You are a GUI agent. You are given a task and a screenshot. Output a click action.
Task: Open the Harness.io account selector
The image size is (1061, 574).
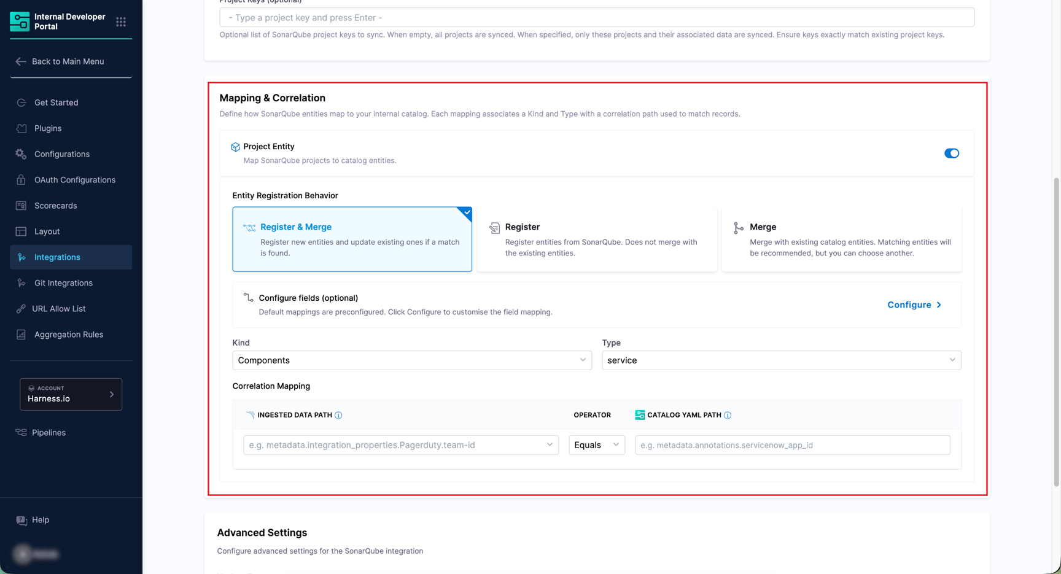(71, 394)
